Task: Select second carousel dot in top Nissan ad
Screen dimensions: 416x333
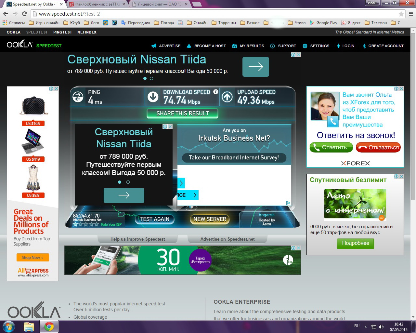Action: tap(151, 78)
